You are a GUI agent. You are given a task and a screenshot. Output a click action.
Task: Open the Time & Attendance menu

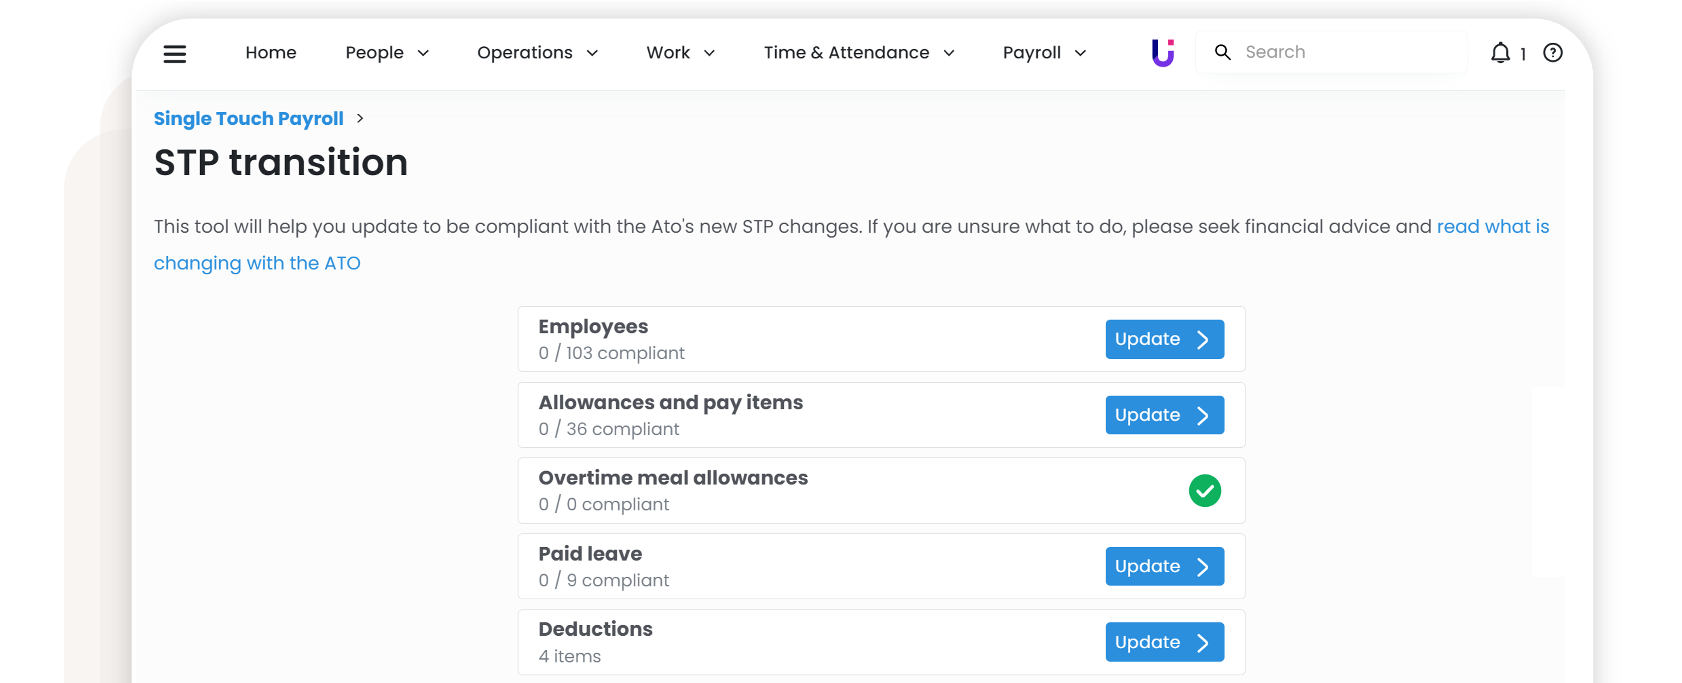click(859, 53)
